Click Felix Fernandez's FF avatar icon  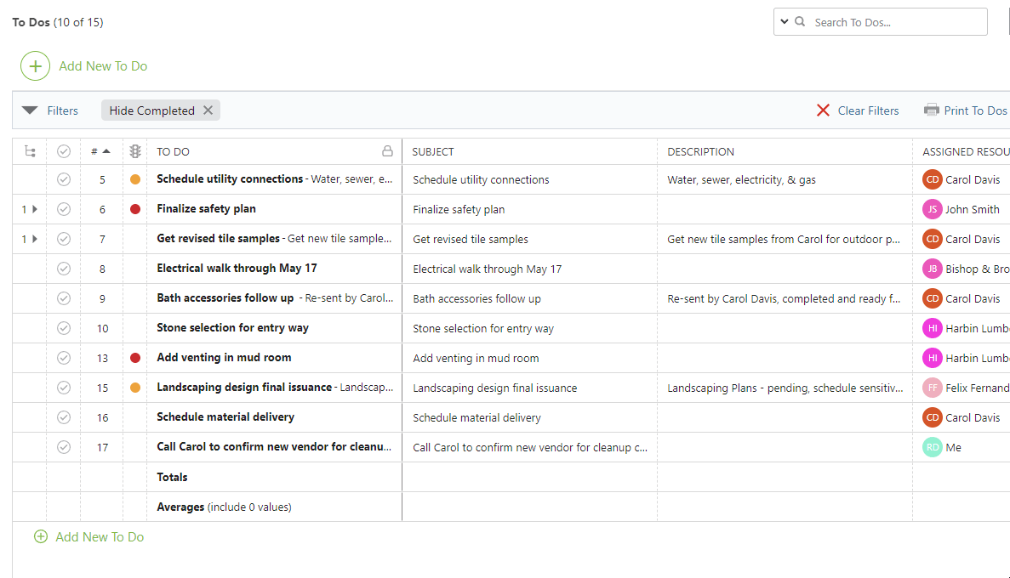click(x=933, y=388)
